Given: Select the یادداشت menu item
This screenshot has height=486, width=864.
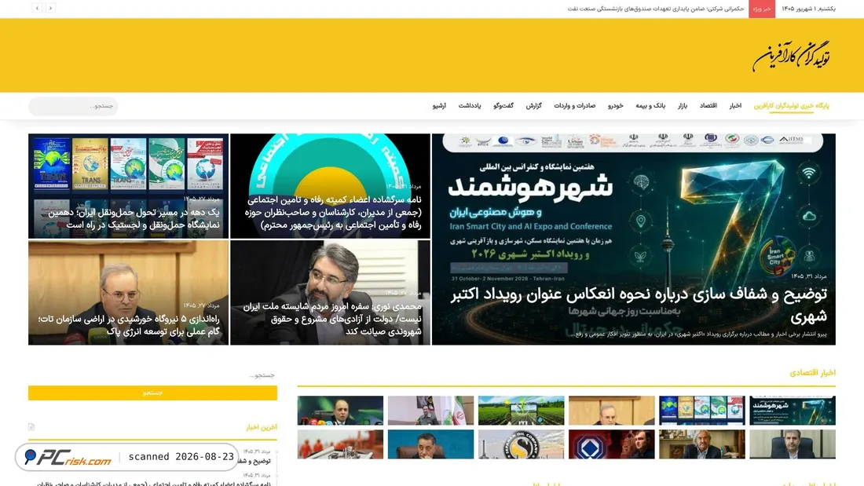Looking at the screenshot, I should (470, 106).
